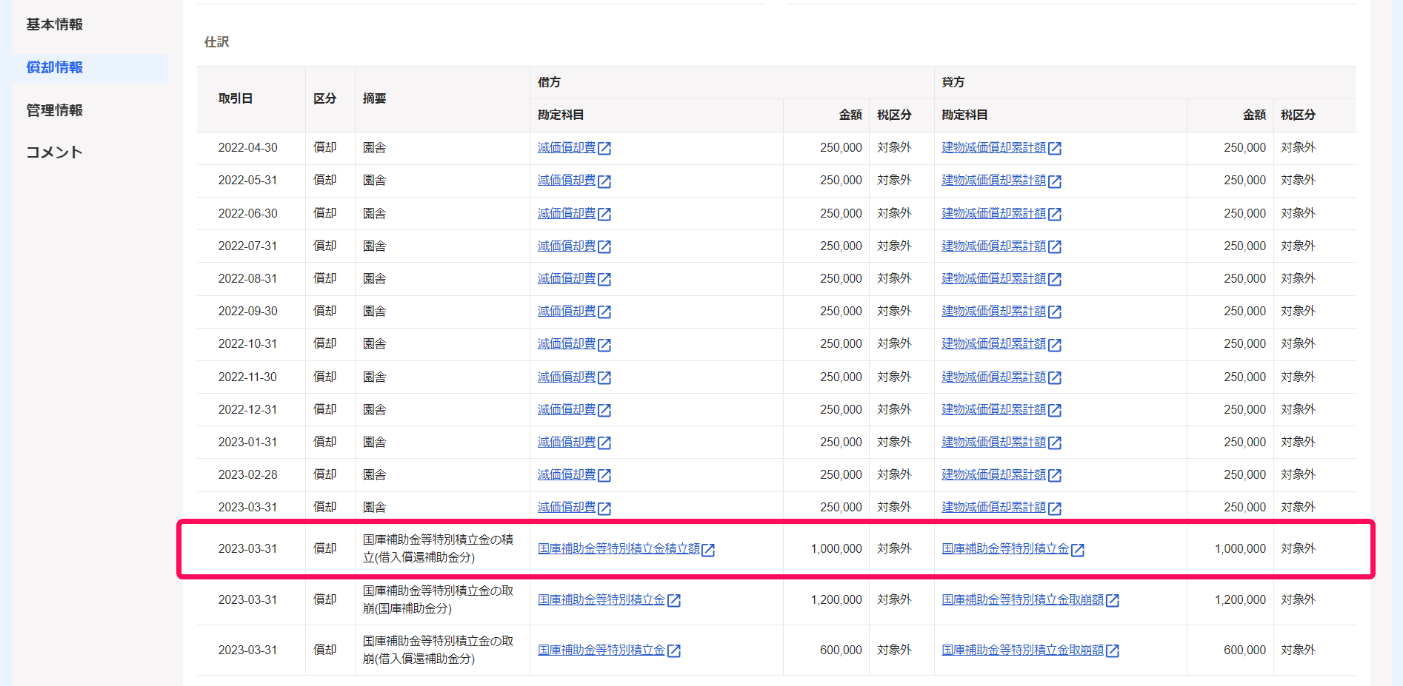This screenshot has height=686, width=1403.
Task: Open 国庫補助金等特別積立金積立額 debit account link
Action: click(x=619, y=548)
